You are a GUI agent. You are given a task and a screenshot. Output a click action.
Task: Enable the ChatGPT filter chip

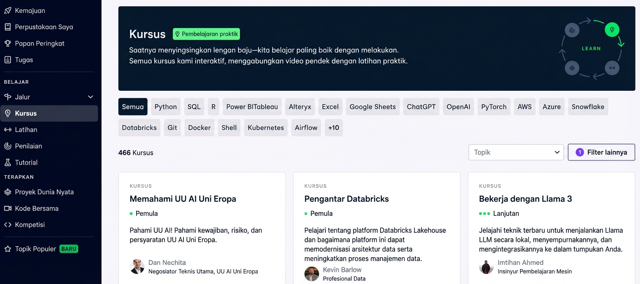pyautogui.click(x=421, y=106)
